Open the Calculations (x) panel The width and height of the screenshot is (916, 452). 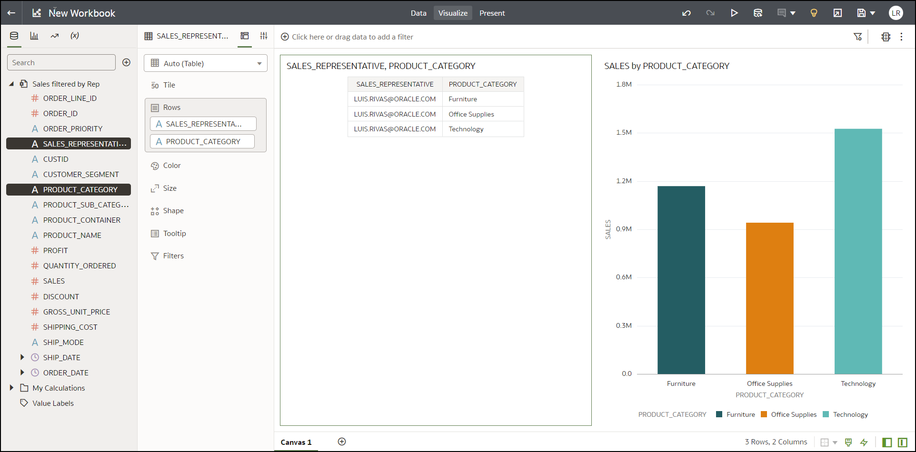point(74,35)
